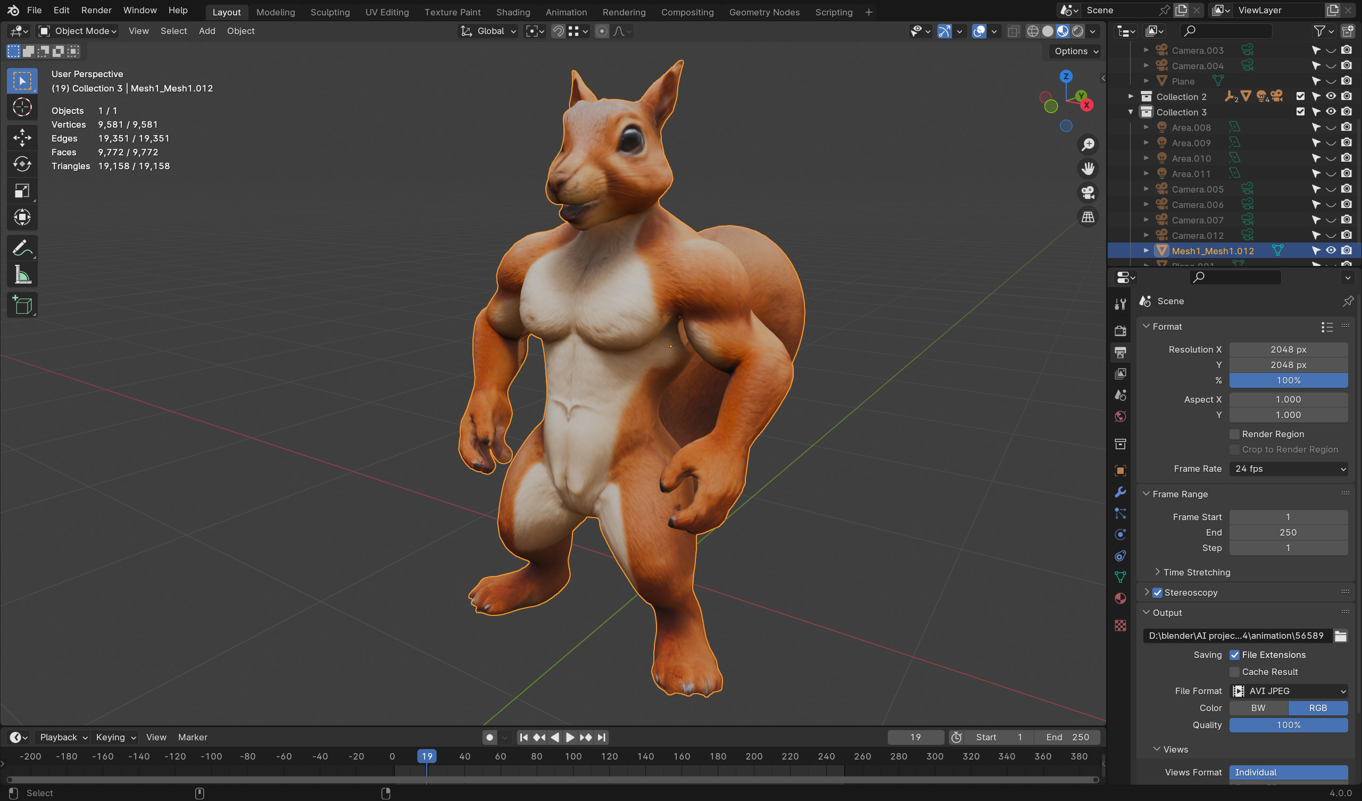Open the Render menu
1362x801 pixels.
[x=96, y=10]
